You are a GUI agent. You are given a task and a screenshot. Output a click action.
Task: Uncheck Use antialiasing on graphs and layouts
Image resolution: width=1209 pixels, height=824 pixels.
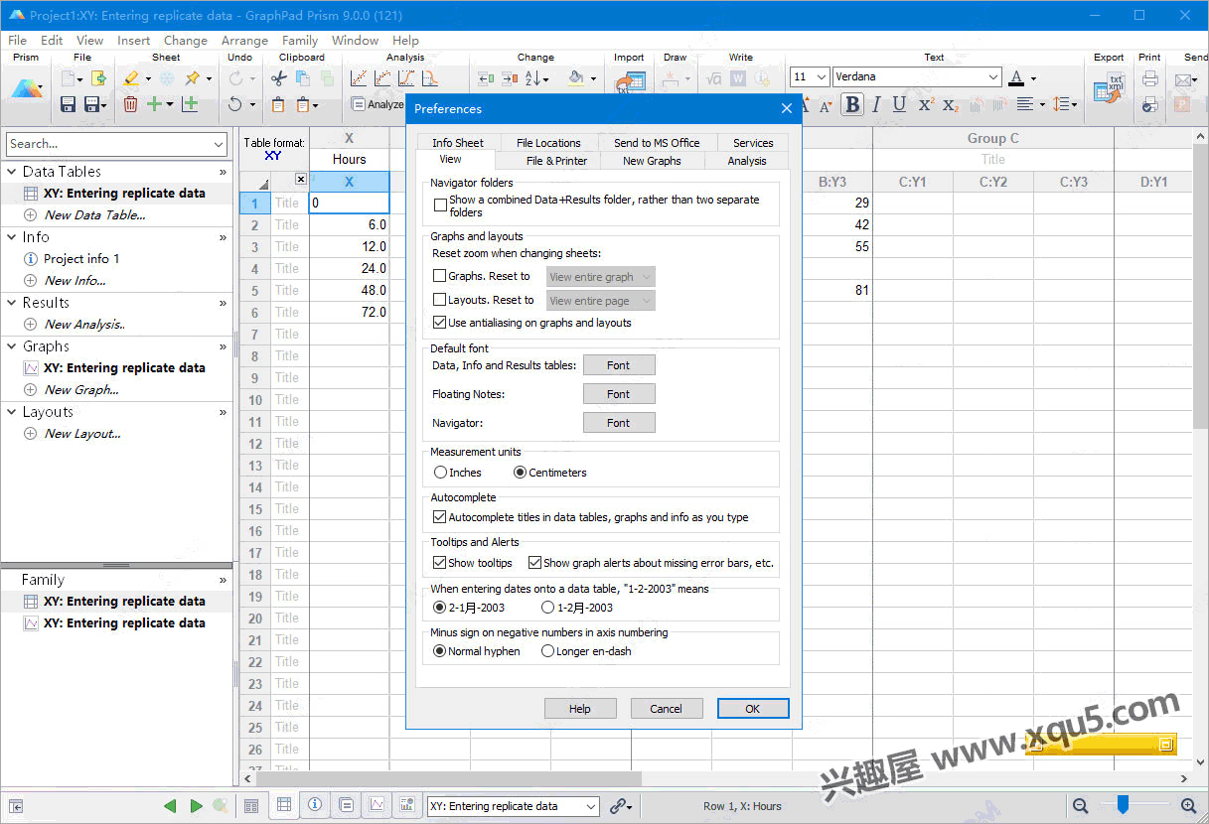point(440,323)
